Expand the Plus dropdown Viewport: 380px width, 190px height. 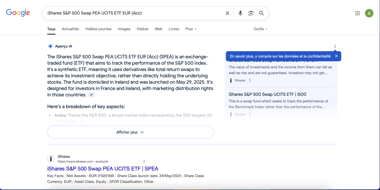pos(191,29)
